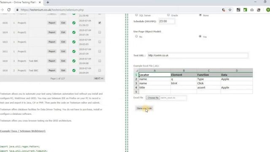Select row 2 header in Excel example

click(136, 79)
